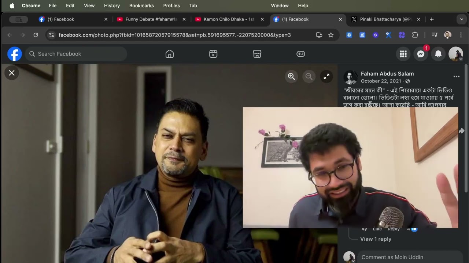
Task: Open Messenger with one new notification
Action: click(421, 54)
